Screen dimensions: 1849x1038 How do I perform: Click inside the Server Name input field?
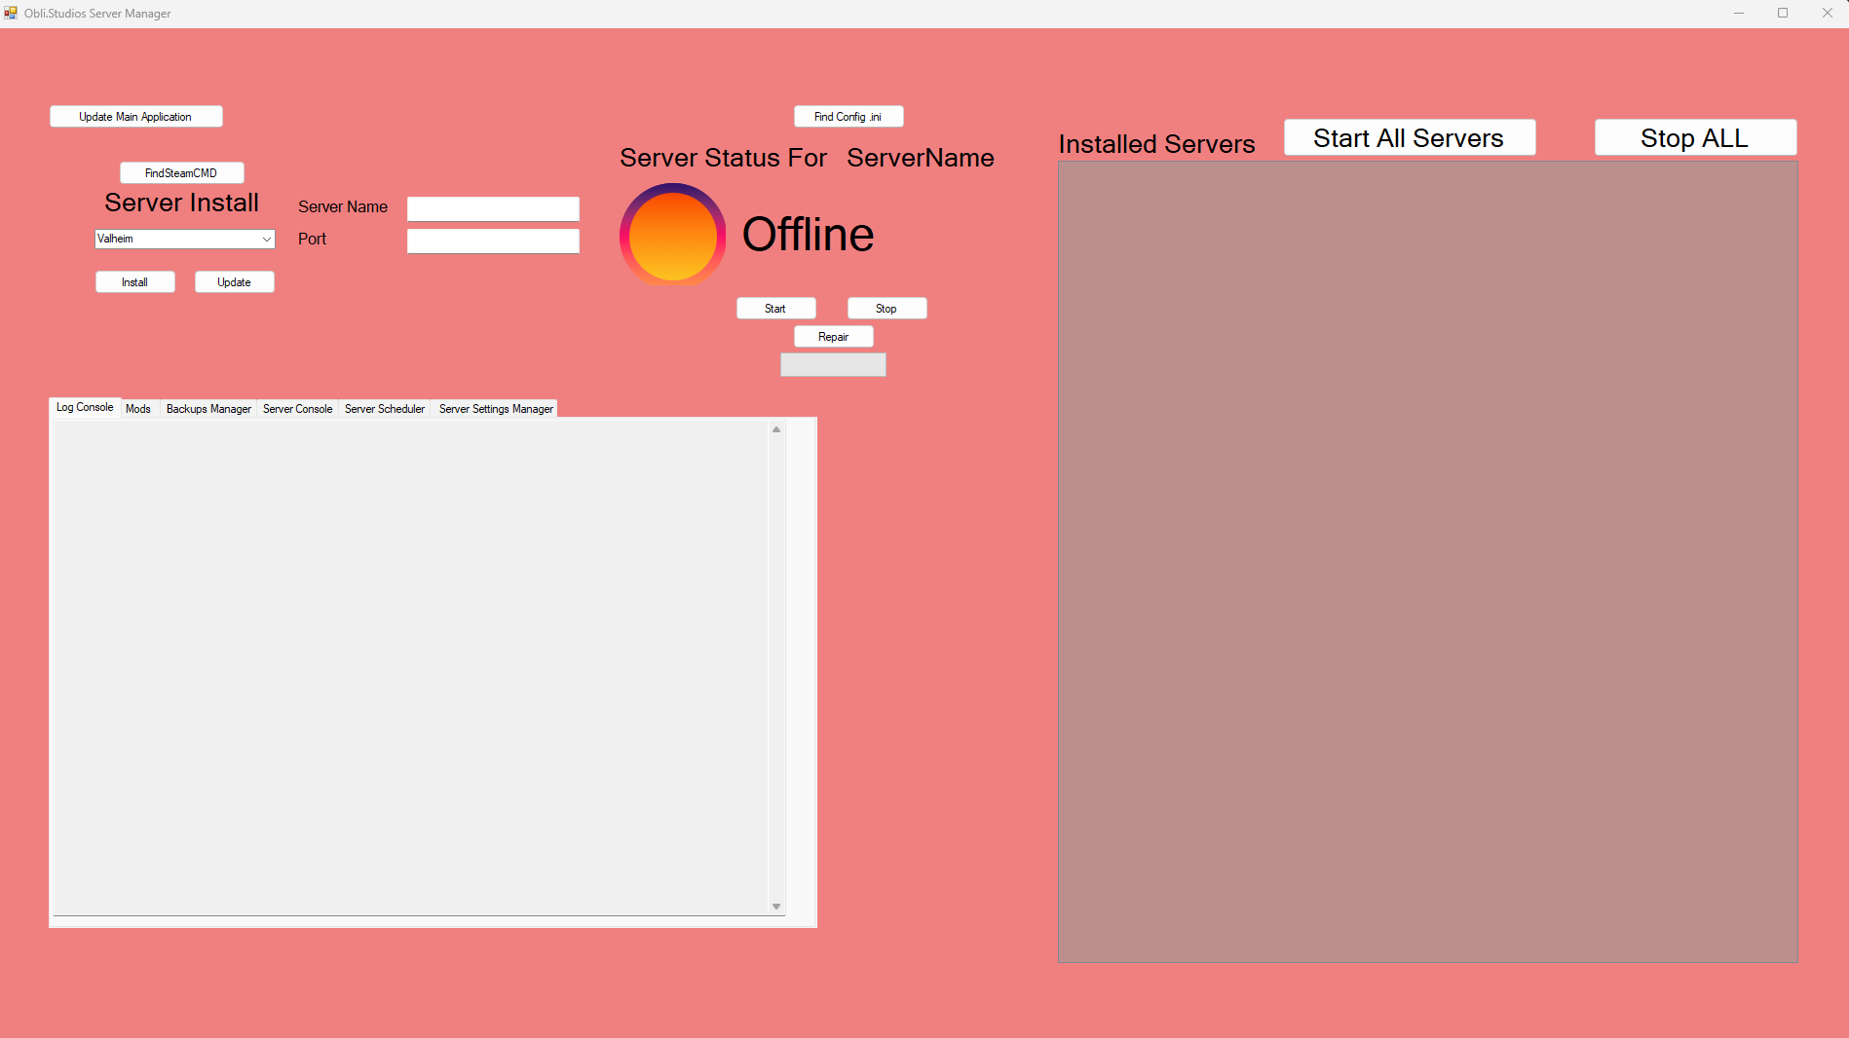(x=492, y=207)
